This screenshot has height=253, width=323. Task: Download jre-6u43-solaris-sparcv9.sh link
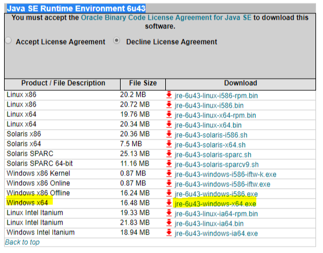216,164
